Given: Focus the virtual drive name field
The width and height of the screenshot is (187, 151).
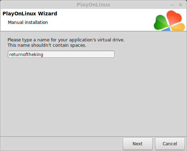Looking at the screenshot, I should pos(61,54).
